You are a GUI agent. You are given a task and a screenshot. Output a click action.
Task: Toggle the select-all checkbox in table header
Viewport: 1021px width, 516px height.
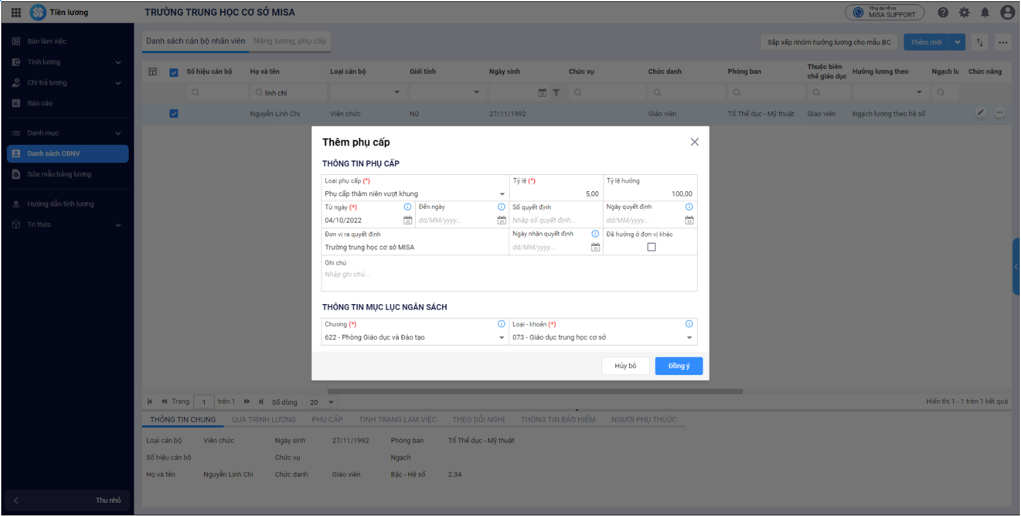[x=174, y=72]
